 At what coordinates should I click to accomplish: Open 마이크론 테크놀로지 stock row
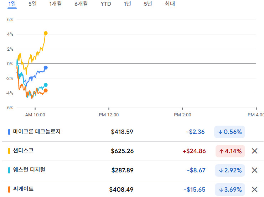(37, 131)
